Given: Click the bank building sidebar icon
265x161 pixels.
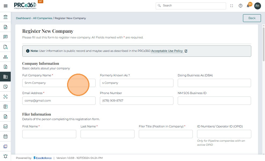Looking at the screenshot, I should click(x=5, y=17).
